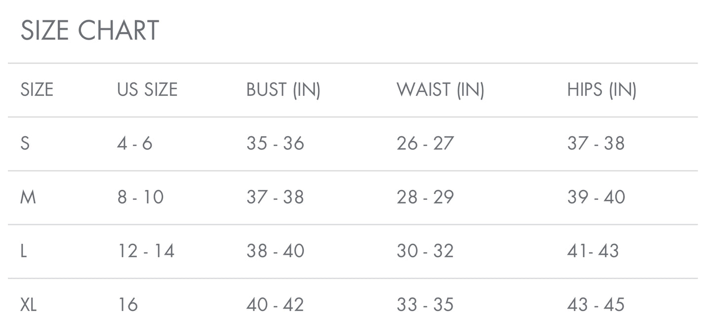Select the S size row label
This screenshot has width=714, height=329.
pos(25,144)
